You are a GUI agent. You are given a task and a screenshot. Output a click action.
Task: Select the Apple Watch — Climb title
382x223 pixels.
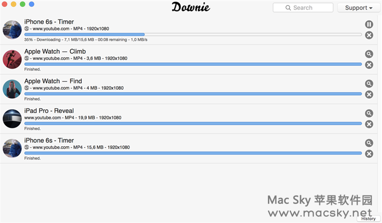55,51
